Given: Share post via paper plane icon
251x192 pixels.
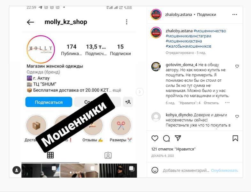Looking at the screenshot, I should pos(178,138).
